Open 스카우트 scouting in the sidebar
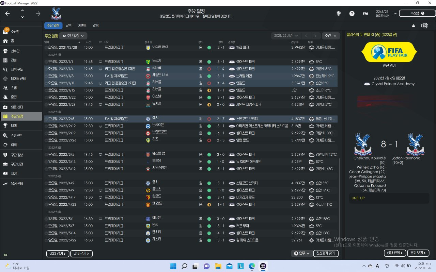Image resolution: width=436 pixels, height=272 pixels. (21, 136)
